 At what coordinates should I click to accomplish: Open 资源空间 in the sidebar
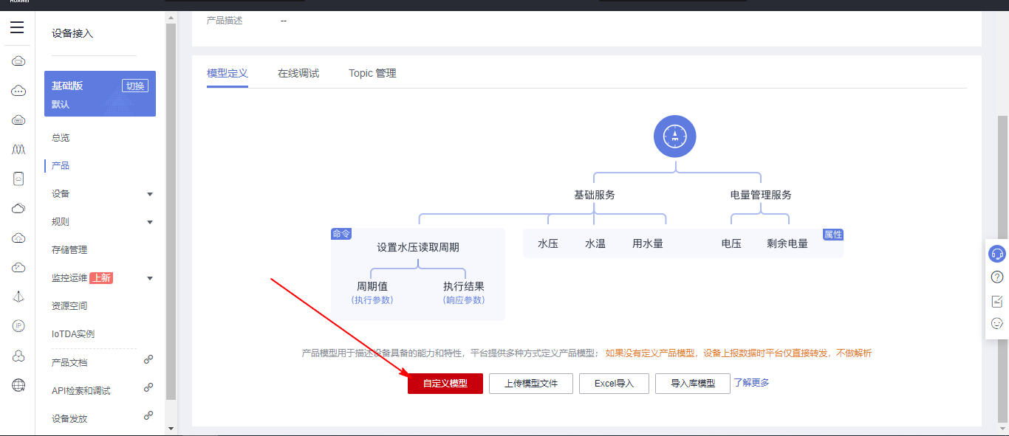[x=69, y=306]
